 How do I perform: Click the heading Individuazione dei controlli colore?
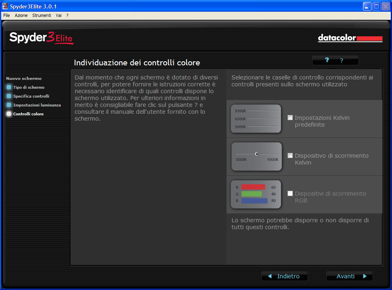point(137,63)
